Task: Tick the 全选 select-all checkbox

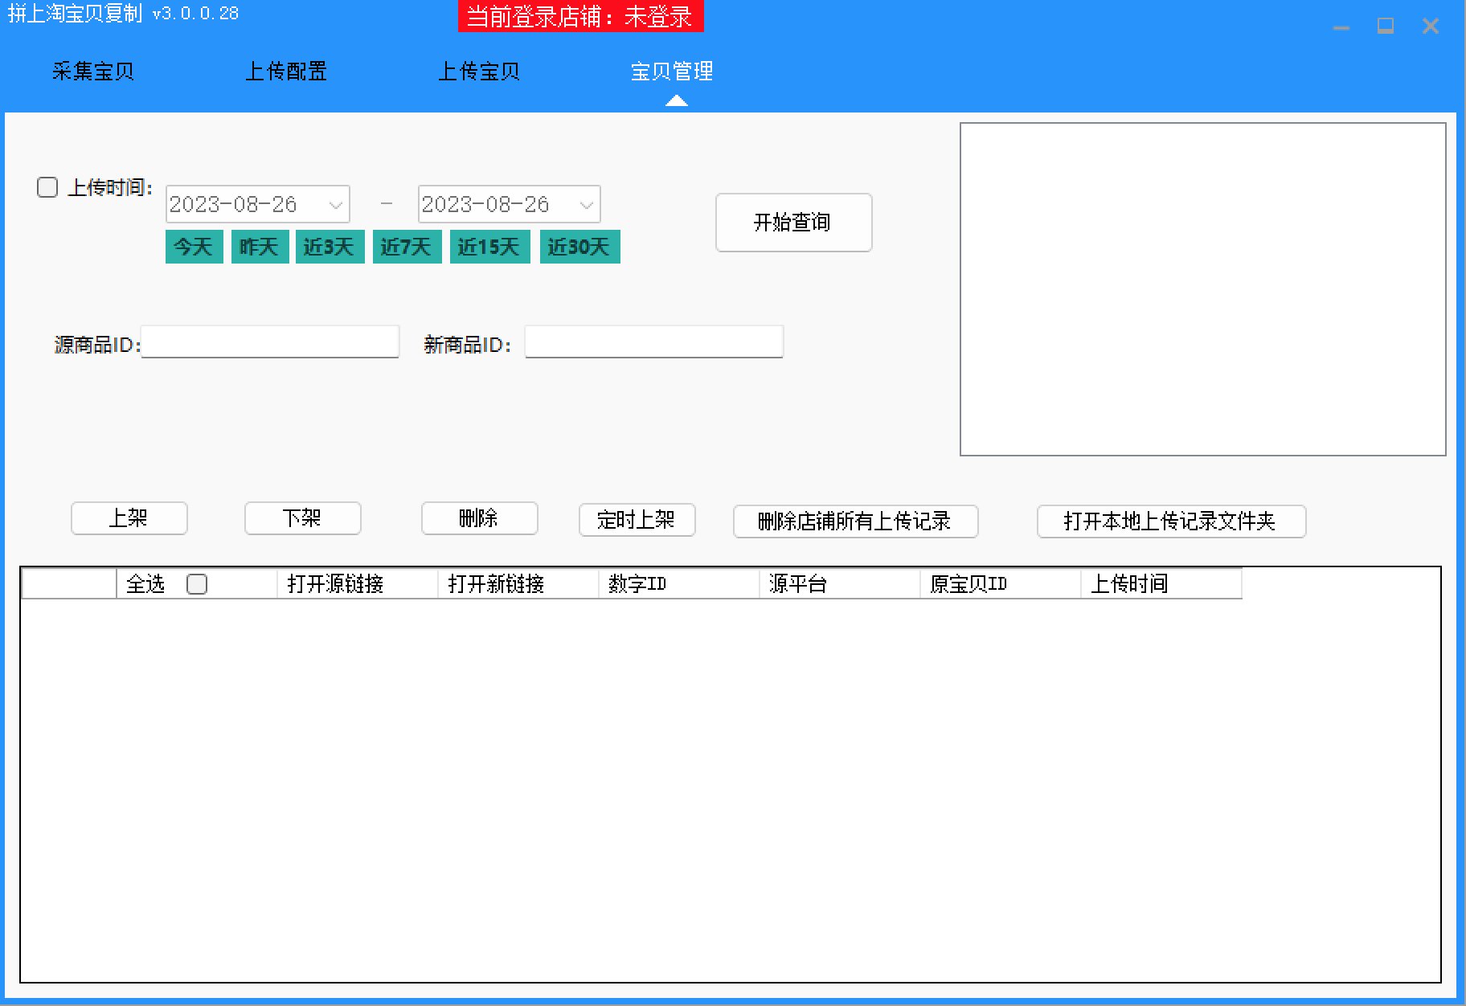Action: pyautogui.click(x=197, y=584)
